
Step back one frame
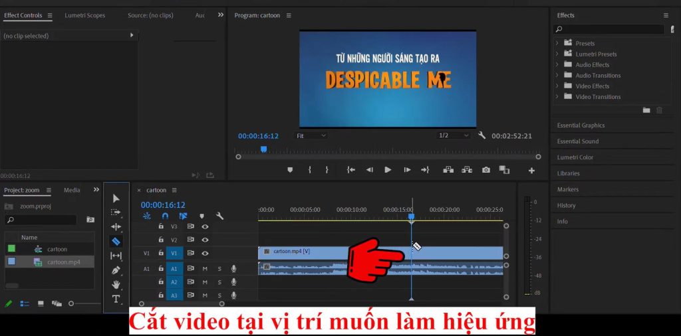tap(370, 170)
